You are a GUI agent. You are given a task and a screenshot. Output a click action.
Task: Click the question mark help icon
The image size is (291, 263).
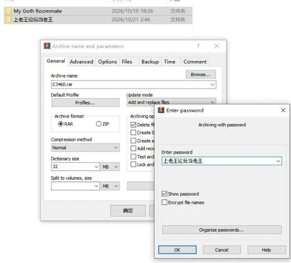198,46
